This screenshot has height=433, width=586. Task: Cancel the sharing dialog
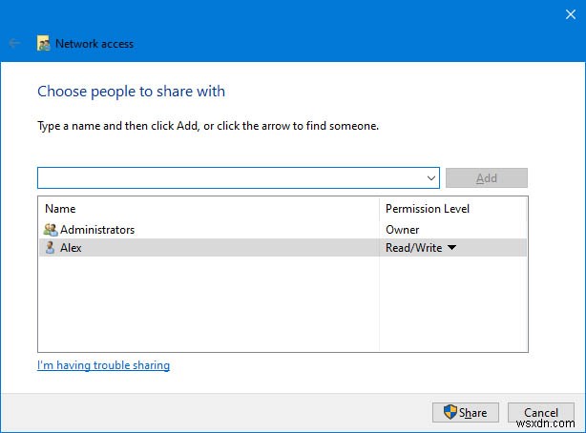click(540, 413)
